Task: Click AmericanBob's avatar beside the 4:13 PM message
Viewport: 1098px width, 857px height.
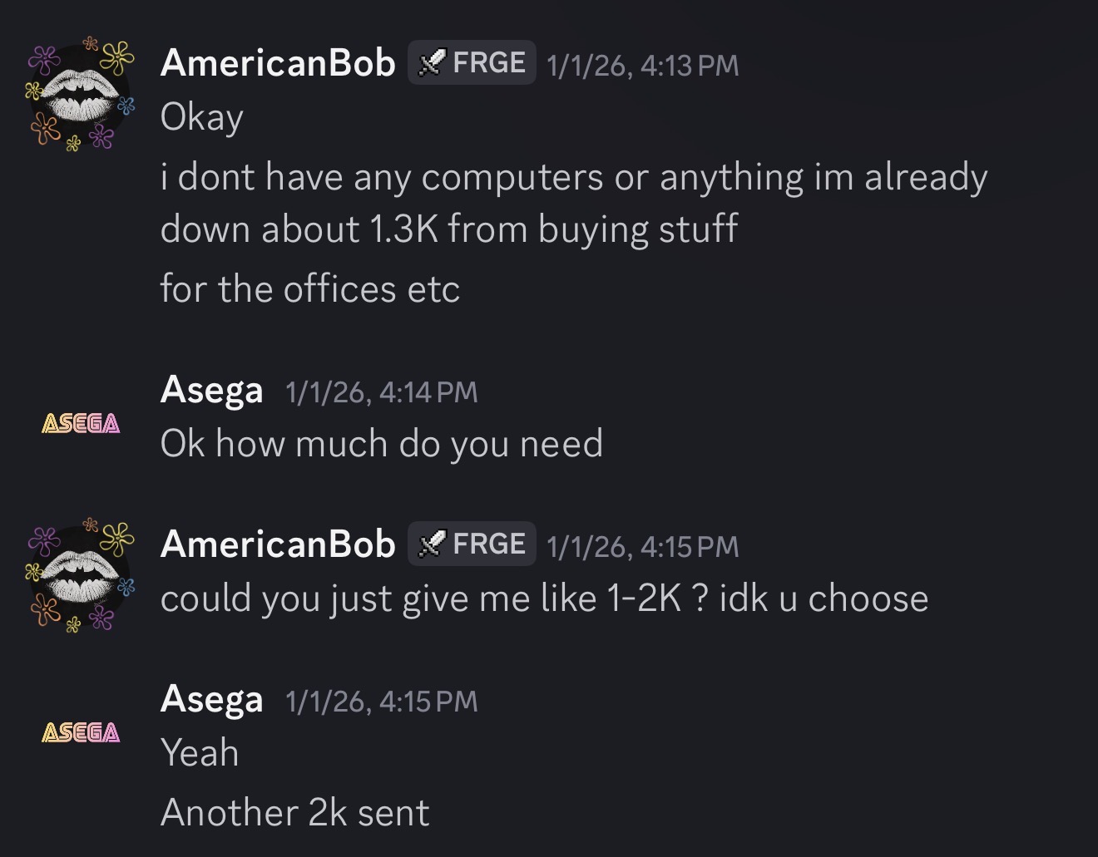Action: (81, 95)
